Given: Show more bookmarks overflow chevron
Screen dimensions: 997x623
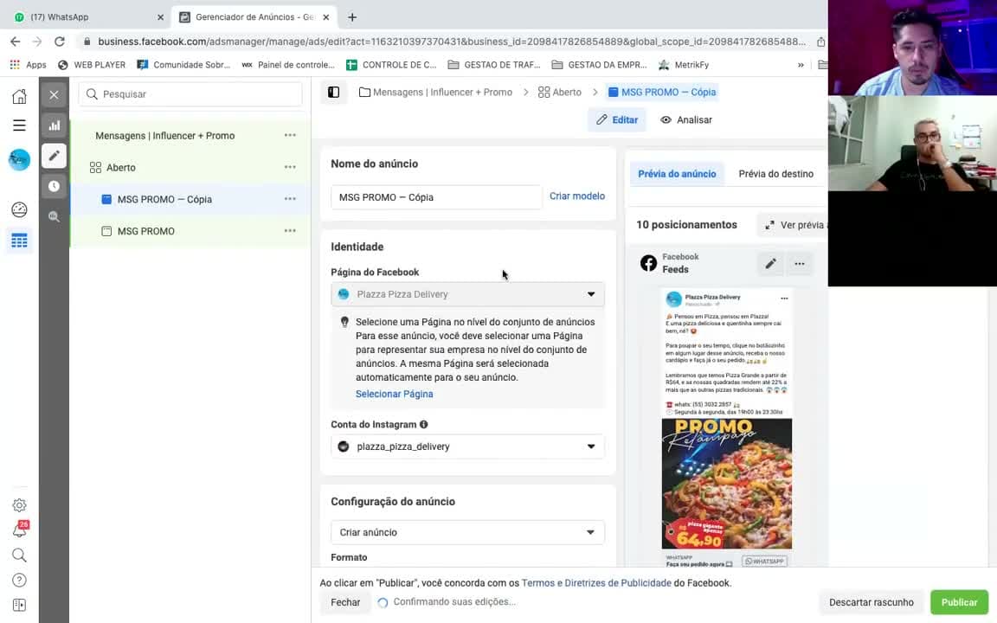Looking at the screenshot, I should pos(801,65).
